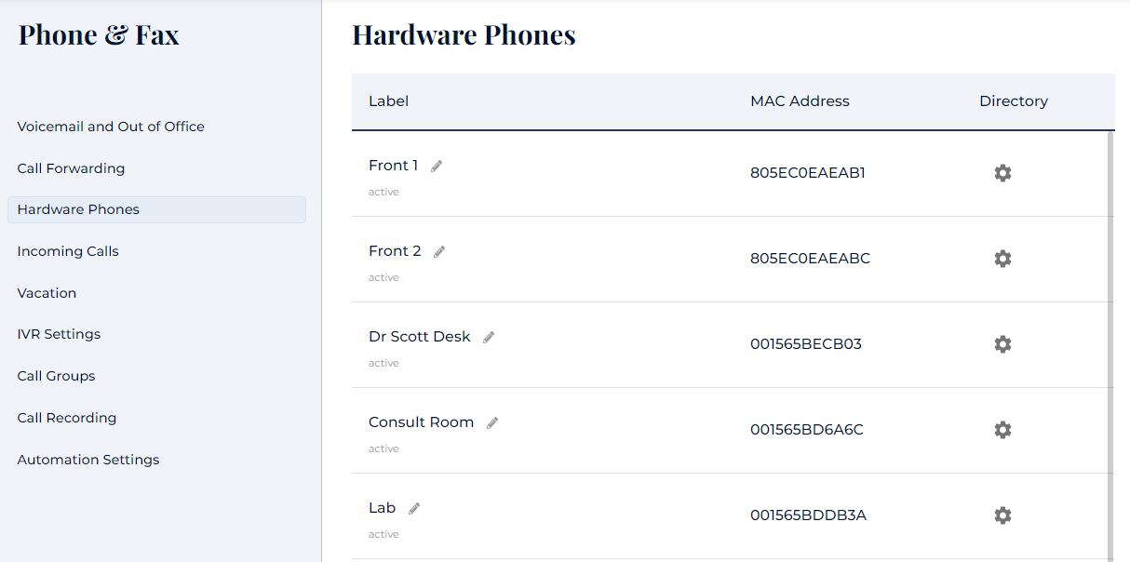
Task: Open Call Recording settings
Action: click(x=67, y=418)
